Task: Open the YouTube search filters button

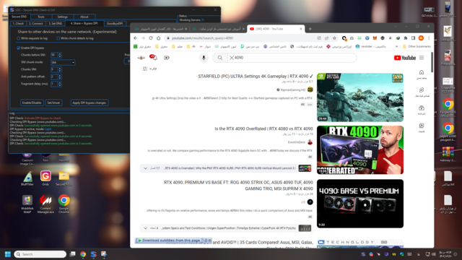Action: pos(149,69)
